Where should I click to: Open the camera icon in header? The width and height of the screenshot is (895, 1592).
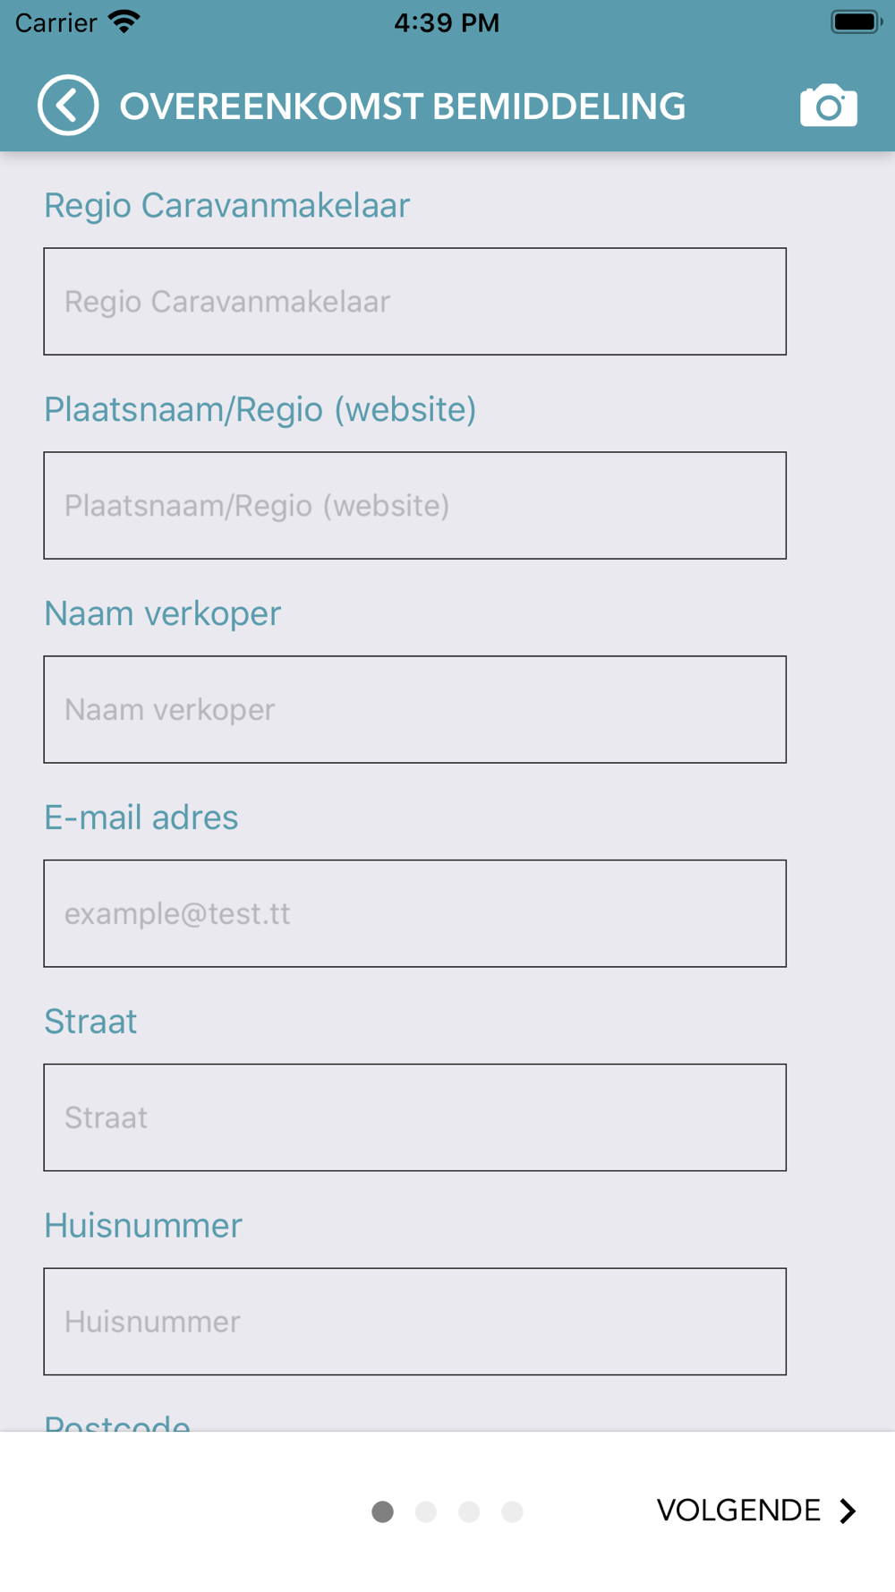[828, 107]
